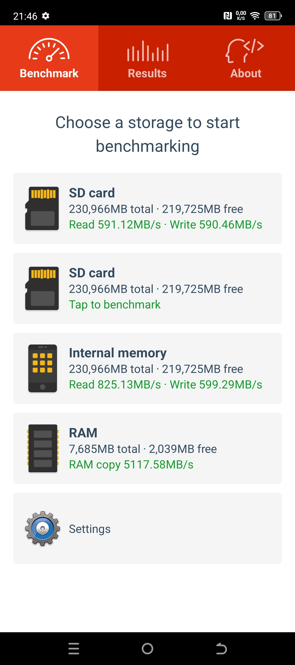Tap the unbenchmarked SD card icon
Image resolution: width=295 pixels, height=665 pixels.
(42, 288)
